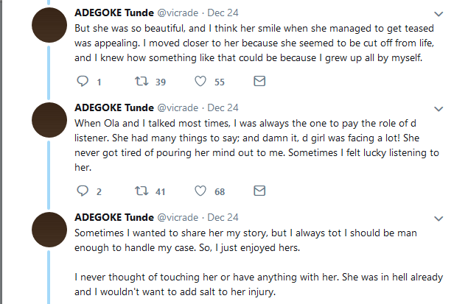This screenshot has width=468, height=304.
Task: Click avatar of the first tweet
Action: click(49, 25)
